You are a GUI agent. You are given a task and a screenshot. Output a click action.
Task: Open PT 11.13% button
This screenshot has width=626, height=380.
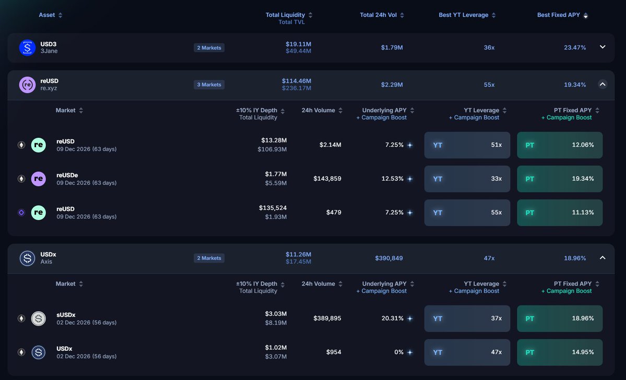tap(560, 213)
